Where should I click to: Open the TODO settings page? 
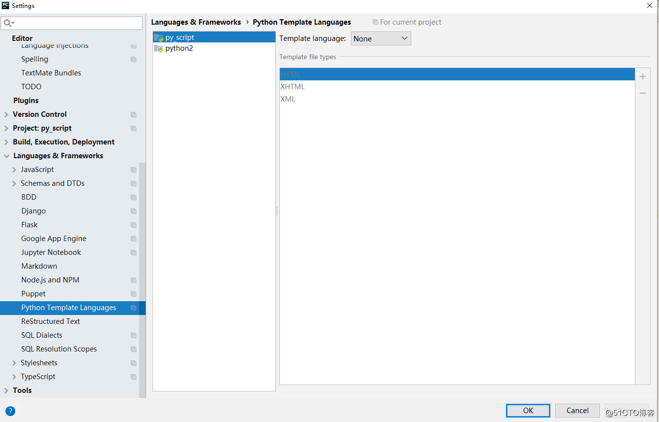pos(31,87)
